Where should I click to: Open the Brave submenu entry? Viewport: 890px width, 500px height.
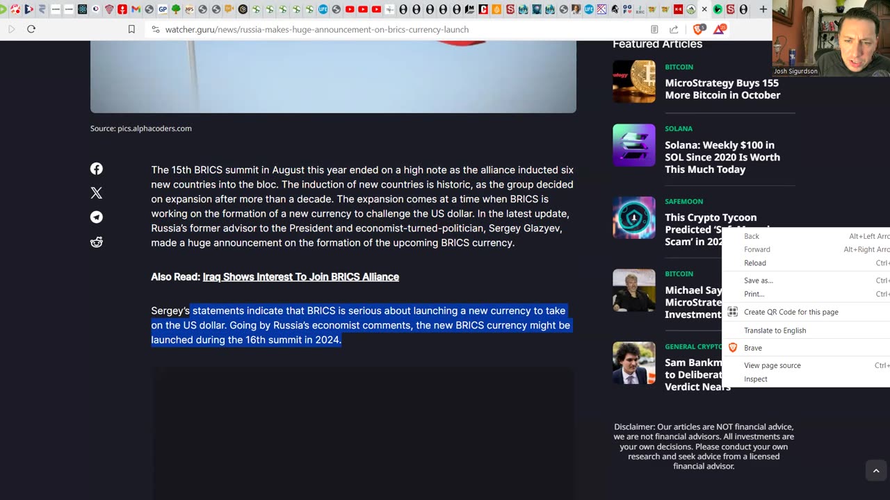point(806,348)
